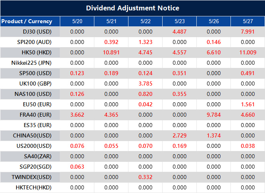Select the Product / Currency column header

tap(26, 21)
